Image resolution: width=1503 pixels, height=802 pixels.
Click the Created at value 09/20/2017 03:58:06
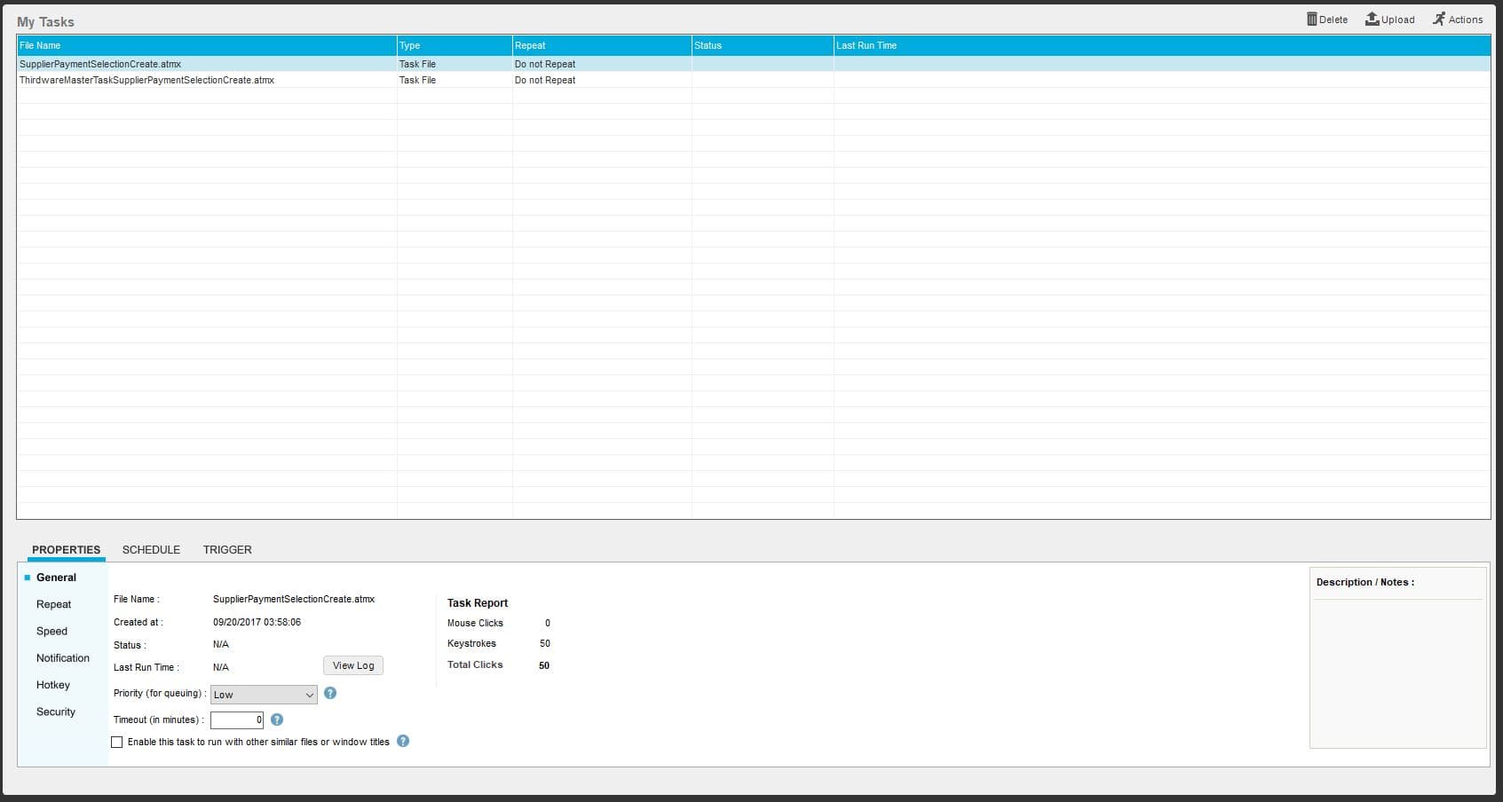click(x=257, y=622)
